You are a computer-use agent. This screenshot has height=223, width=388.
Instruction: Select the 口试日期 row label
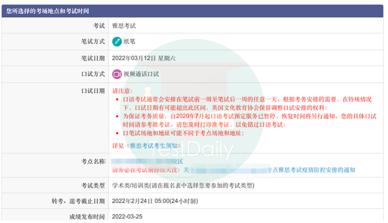(93, 91)
